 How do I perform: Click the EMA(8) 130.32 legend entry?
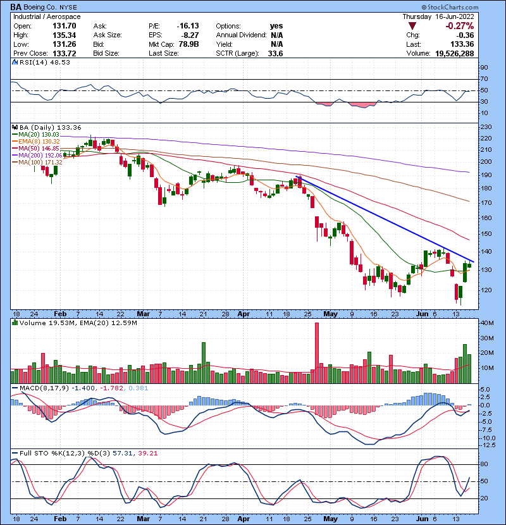(x=39, y=142)
